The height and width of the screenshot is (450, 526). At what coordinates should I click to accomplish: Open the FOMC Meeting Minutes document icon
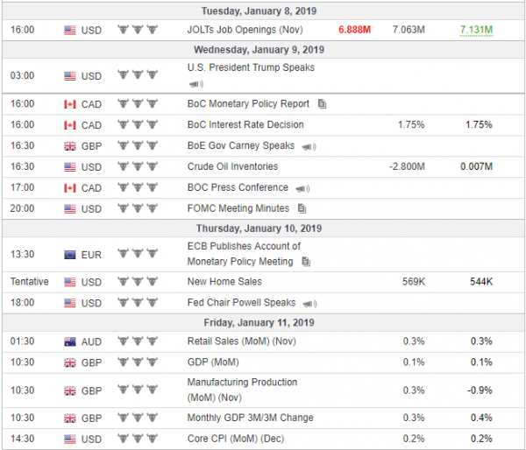click(302, 208)
